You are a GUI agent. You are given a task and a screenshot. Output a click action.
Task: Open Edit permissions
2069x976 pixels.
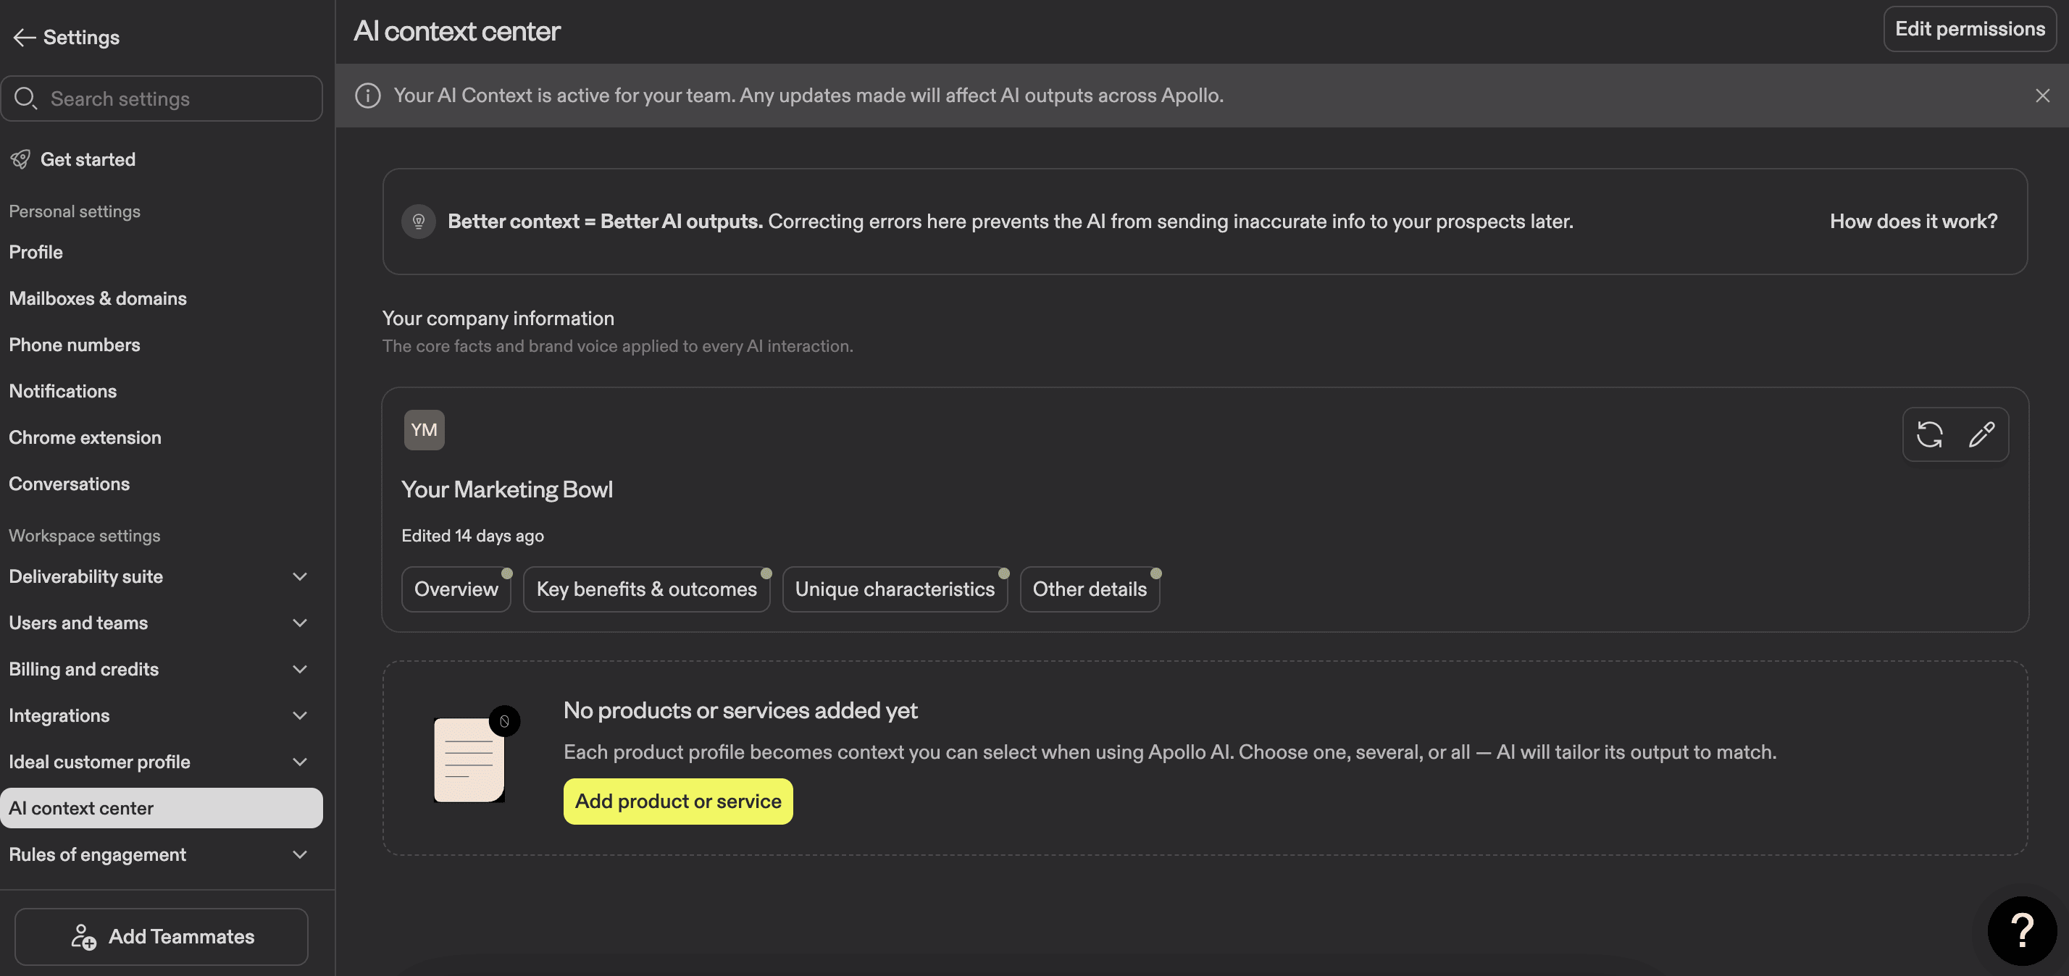[1970, 29]
